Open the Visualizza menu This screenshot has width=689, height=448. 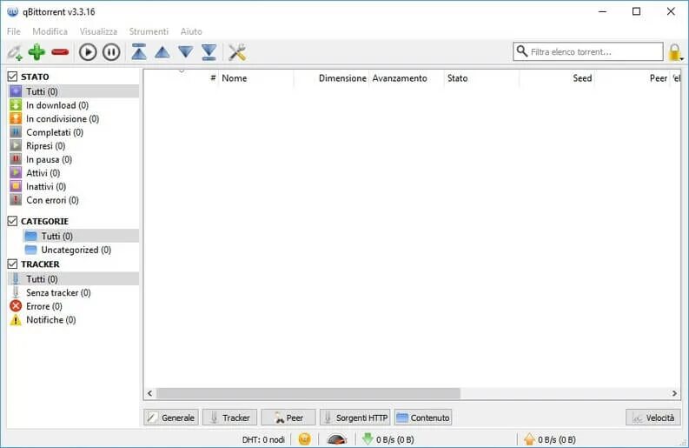pos(98,31)
